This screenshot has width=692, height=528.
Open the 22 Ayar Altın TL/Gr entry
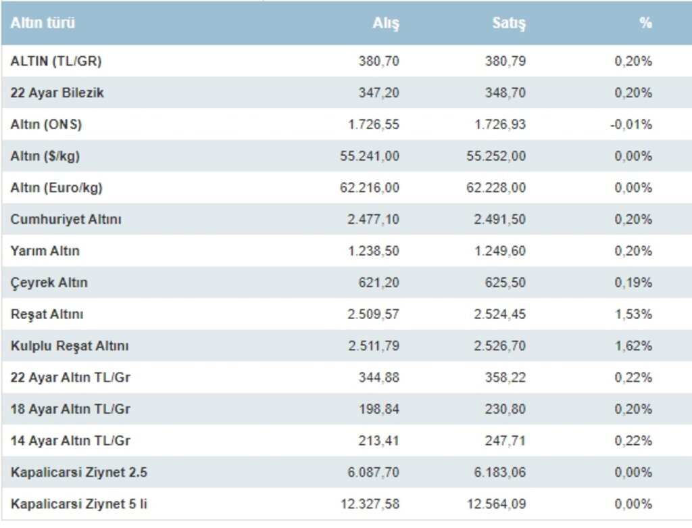[70, 377]
